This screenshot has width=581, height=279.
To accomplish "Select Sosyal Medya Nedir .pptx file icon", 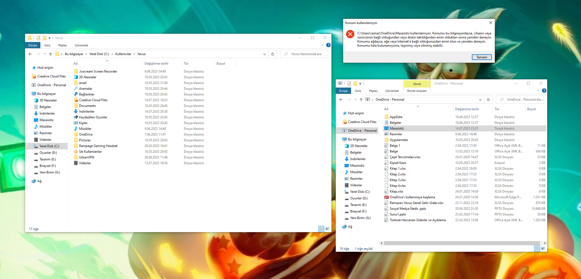I will [x=386, y=208].
